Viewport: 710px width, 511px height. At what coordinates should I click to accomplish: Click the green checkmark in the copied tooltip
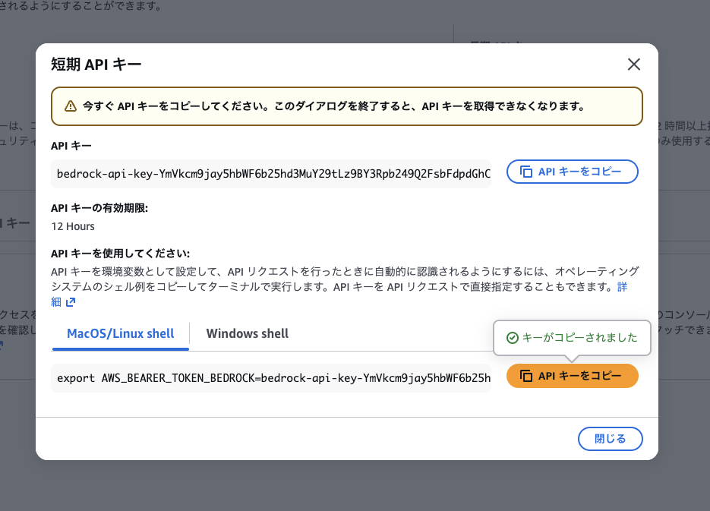tap(512, 338)
